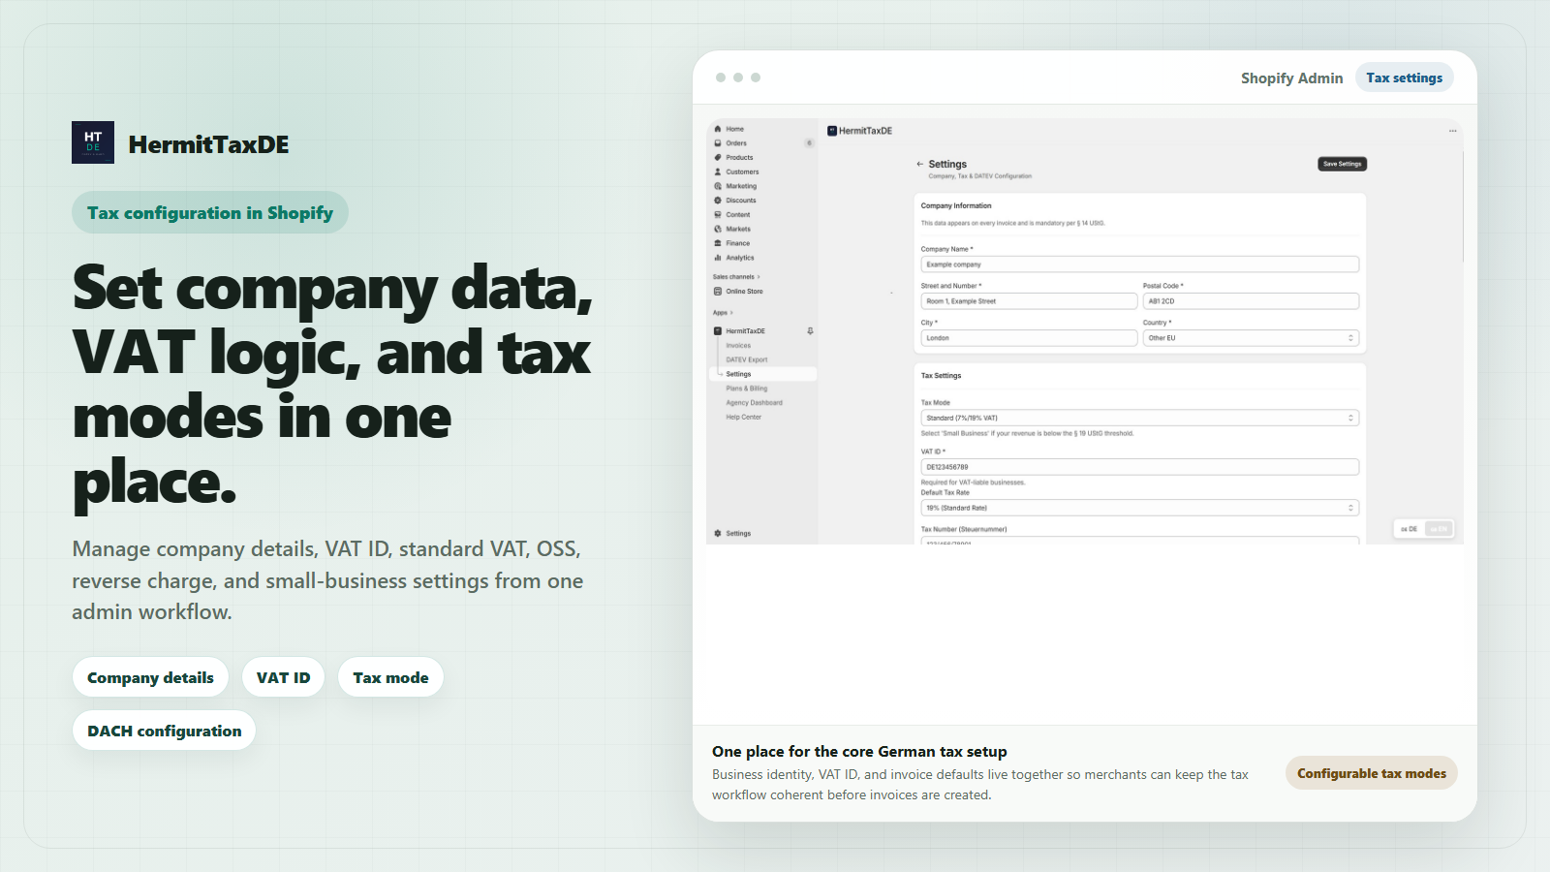Select Settings under HermitTaxDE app

point(761,374)
